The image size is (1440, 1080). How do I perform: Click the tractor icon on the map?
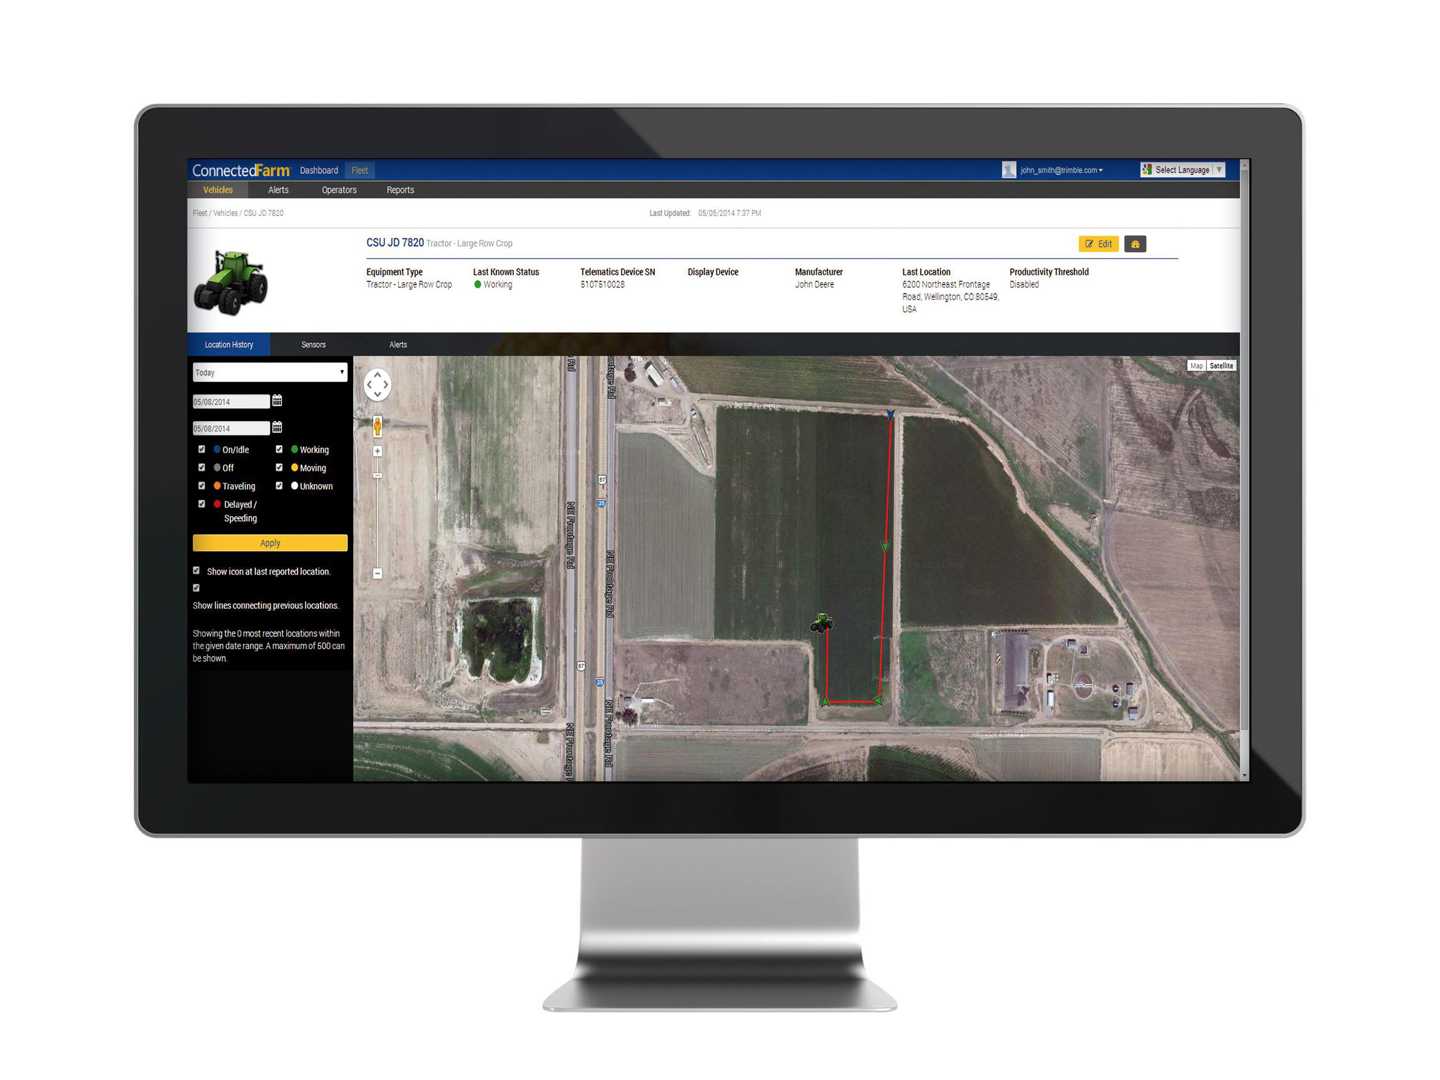821,623
